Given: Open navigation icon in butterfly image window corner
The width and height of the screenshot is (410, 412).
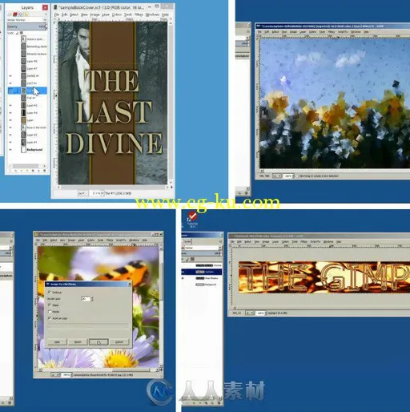Looking at the screenshot, I should coord(161,370).
